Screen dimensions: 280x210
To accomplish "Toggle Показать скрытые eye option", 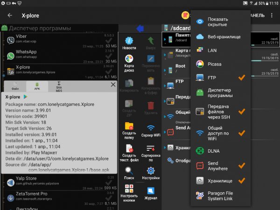I will pyautogui.click(x=221, y=22).
